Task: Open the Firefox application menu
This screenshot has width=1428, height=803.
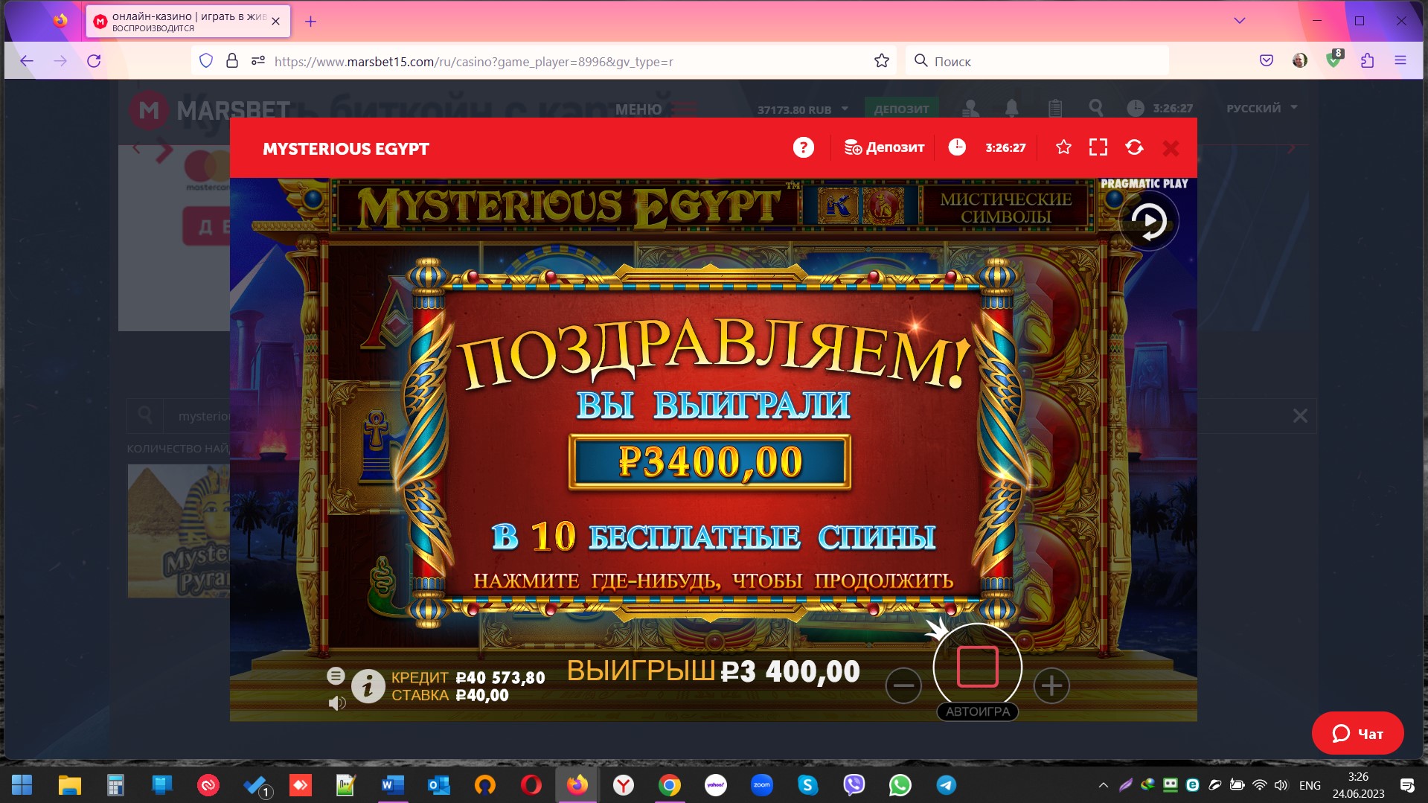Action: coord(1400,61)
